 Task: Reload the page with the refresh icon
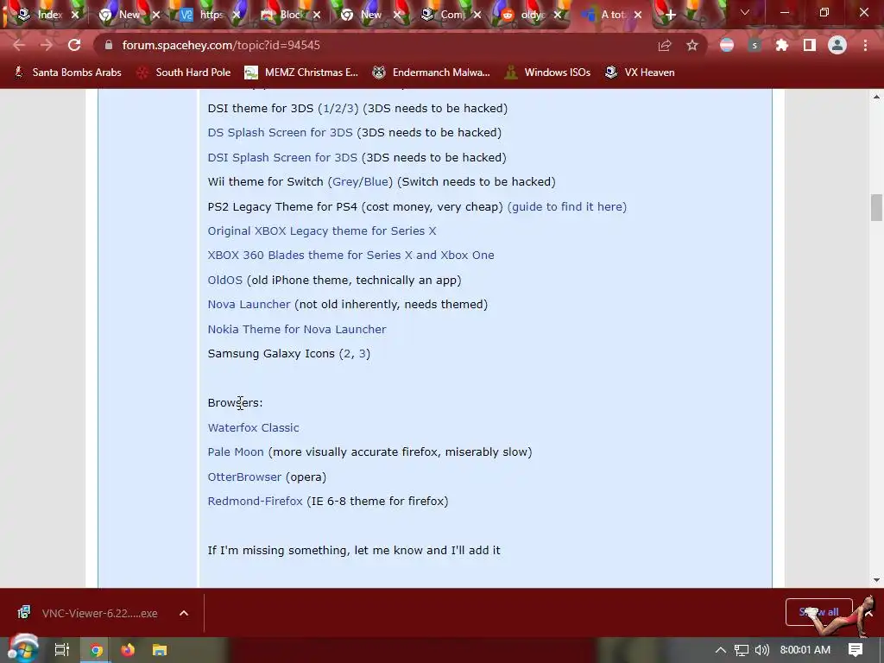74,45
